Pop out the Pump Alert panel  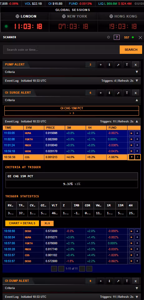(118, 65)
